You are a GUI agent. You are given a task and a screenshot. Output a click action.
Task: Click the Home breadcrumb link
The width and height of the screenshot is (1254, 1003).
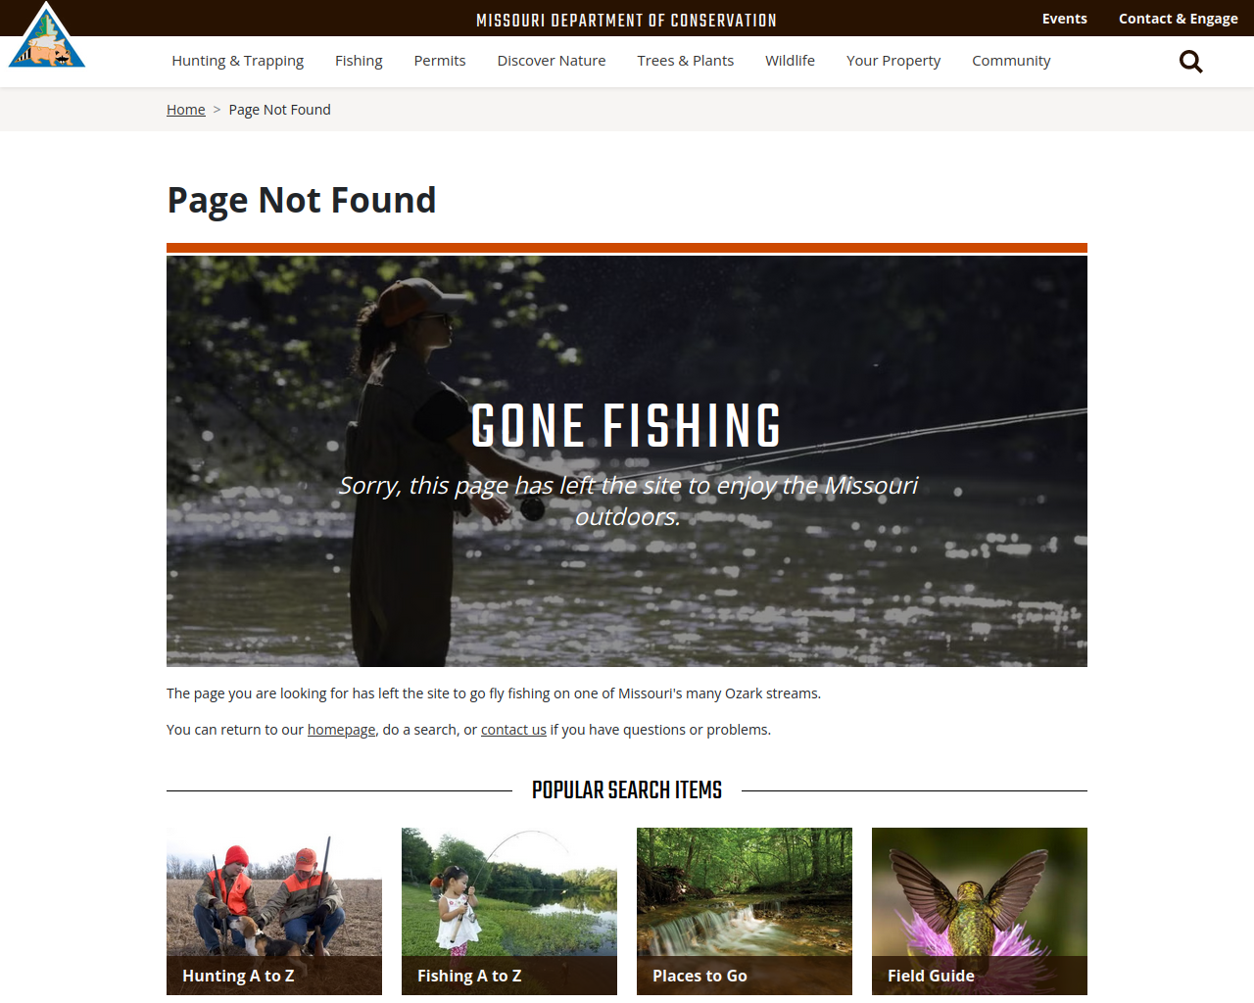(x=186, y=110)
